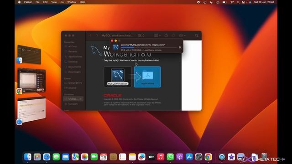
Task: Open the Help menu
Action: point(82,2)
